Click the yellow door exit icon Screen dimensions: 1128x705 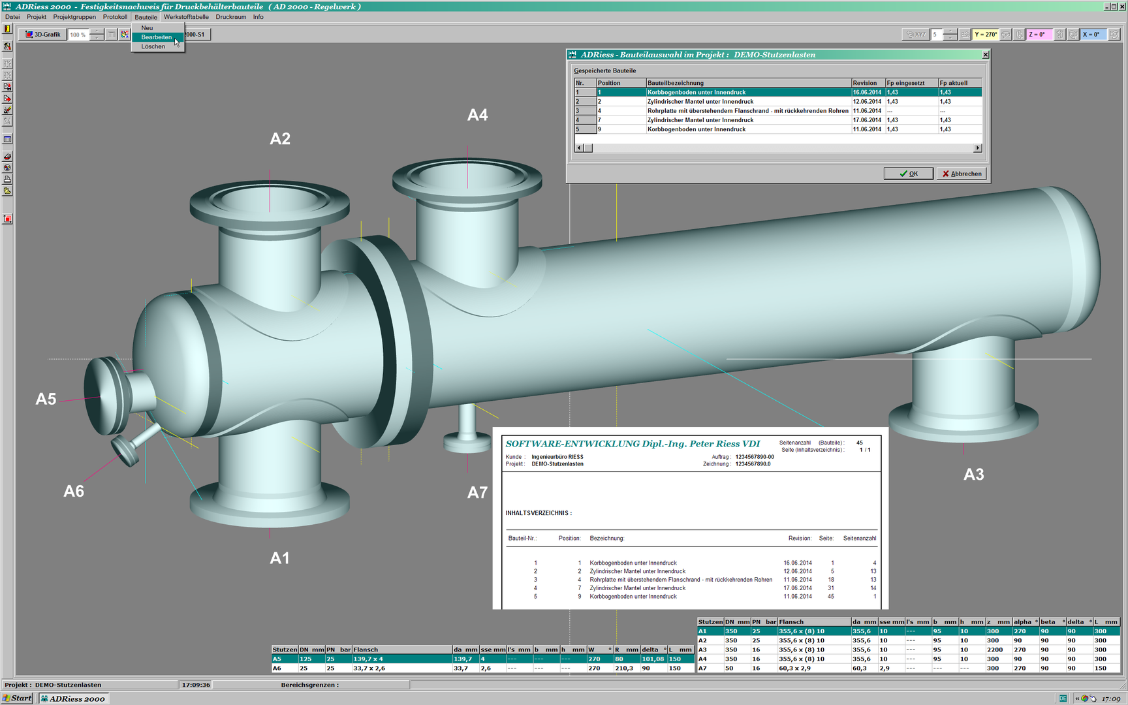click(7, 29)
